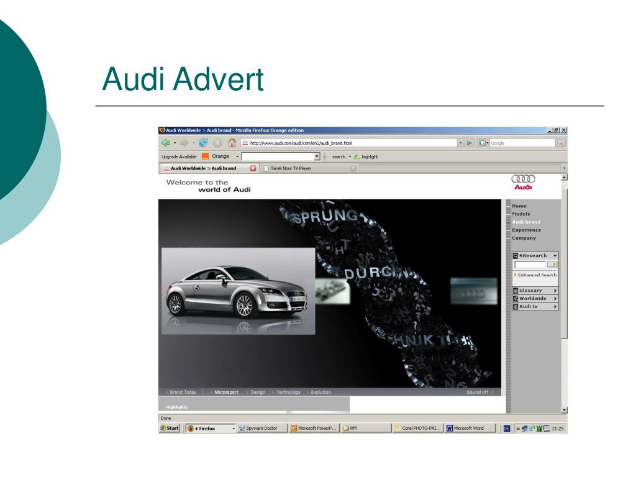Open Models in the Audi sidebar
Screen dimensions: 636x477
pyautogui.click(x=521, y=214)
